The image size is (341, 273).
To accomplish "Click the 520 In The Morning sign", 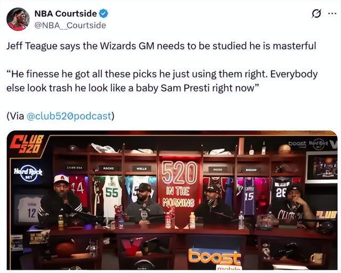I will (180, 185).
